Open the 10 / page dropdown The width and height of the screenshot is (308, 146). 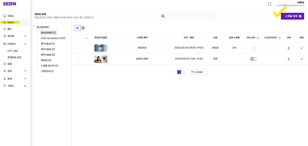(198, 72)
